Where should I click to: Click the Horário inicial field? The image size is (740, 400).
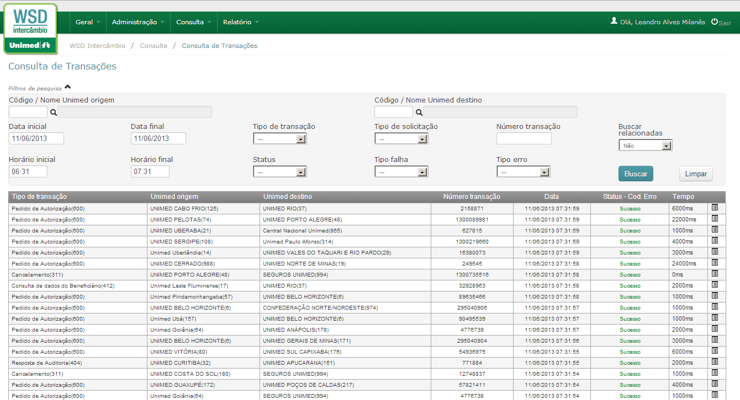click(28, 171)
